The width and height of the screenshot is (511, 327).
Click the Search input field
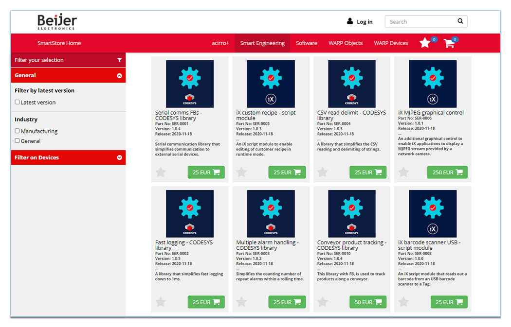pos(420,21)
